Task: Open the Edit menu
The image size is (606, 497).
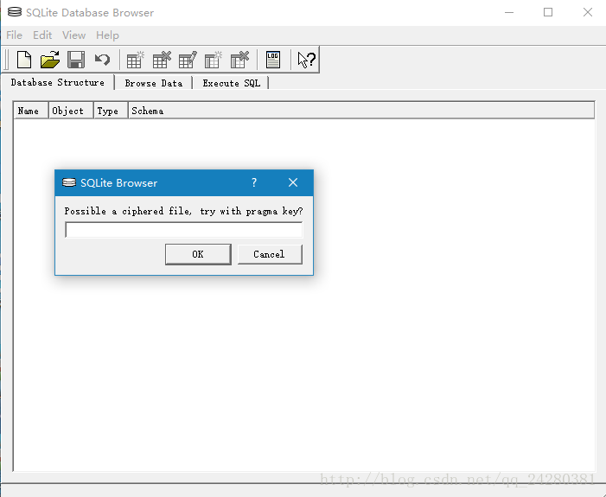Action: (x=42, y=35)
